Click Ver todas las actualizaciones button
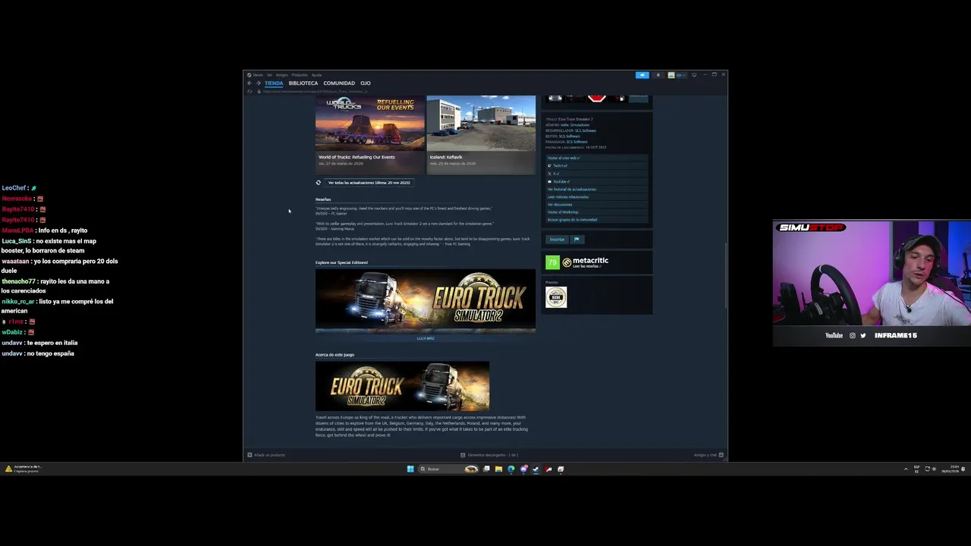The width and height of the screenshot is (971, 546). [x=369, y=183]
